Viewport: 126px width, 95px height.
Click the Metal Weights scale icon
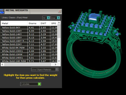click(x=2, y=11)
